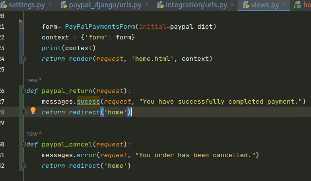Image resolution: width=311 pixels, height=181 pixels.
Task: Collapse the paypal_return function fold marker
Action: (23, 91)
